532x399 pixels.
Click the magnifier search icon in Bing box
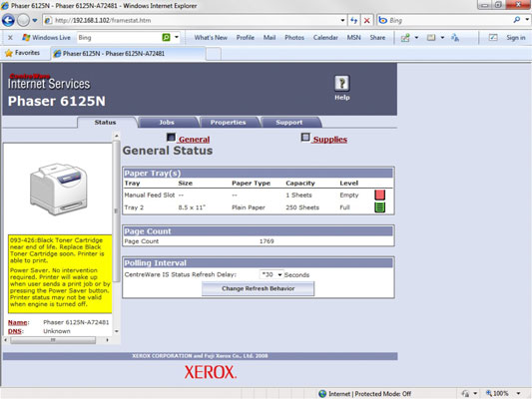pyautogui.click(x=517, y=20)
